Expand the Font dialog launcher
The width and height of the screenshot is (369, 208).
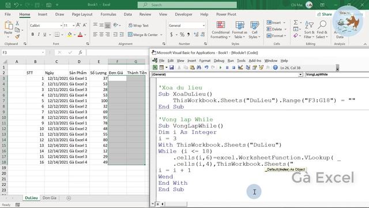tap(88, 44)
